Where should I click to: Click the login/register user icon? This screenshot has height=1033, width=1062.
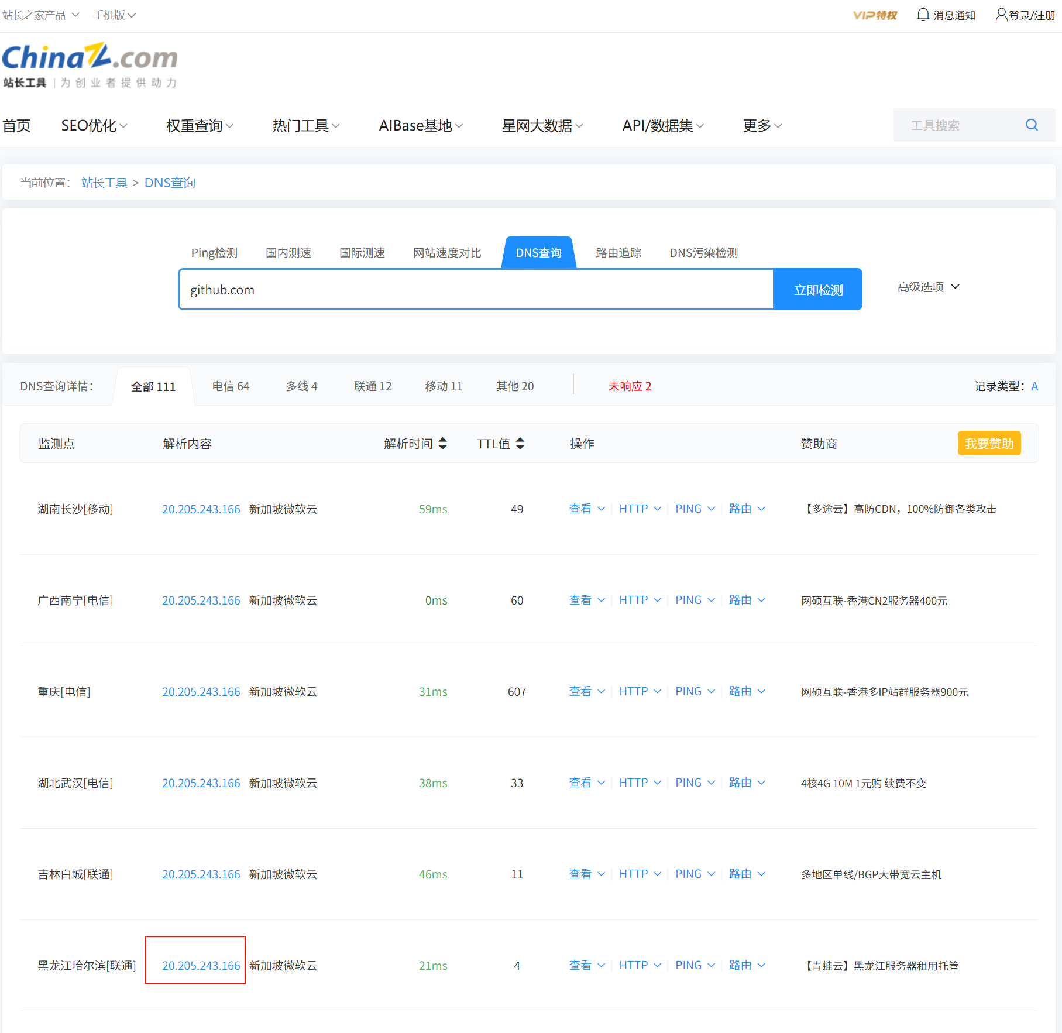tap(1001, 15)
